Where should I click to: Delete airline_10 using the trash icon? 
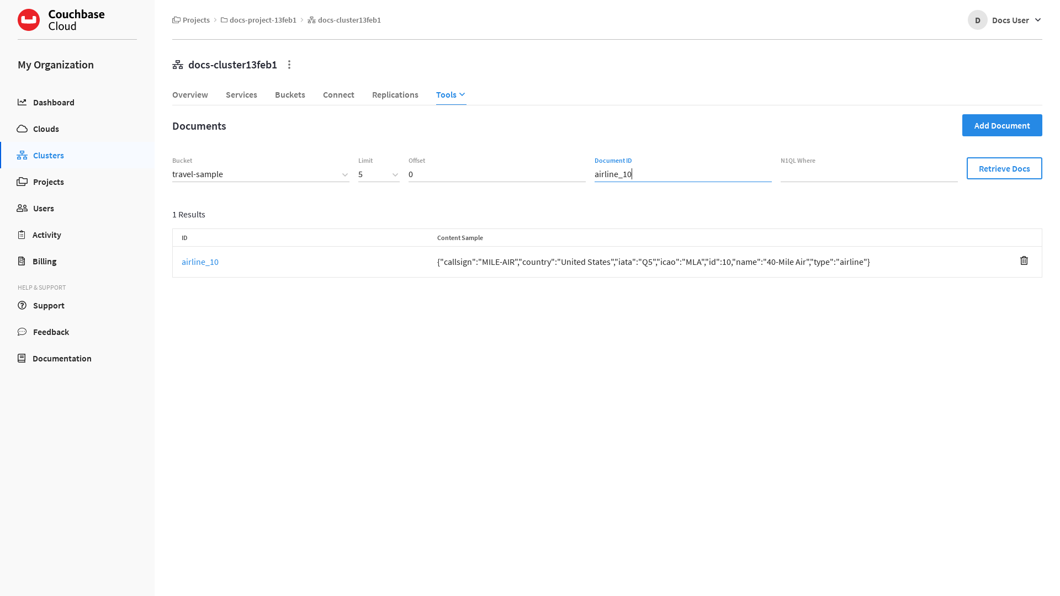click(x=1024, y=260)
